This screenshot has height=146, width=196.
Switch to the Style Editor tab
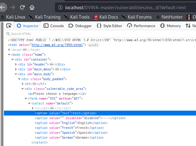[109, 26]
